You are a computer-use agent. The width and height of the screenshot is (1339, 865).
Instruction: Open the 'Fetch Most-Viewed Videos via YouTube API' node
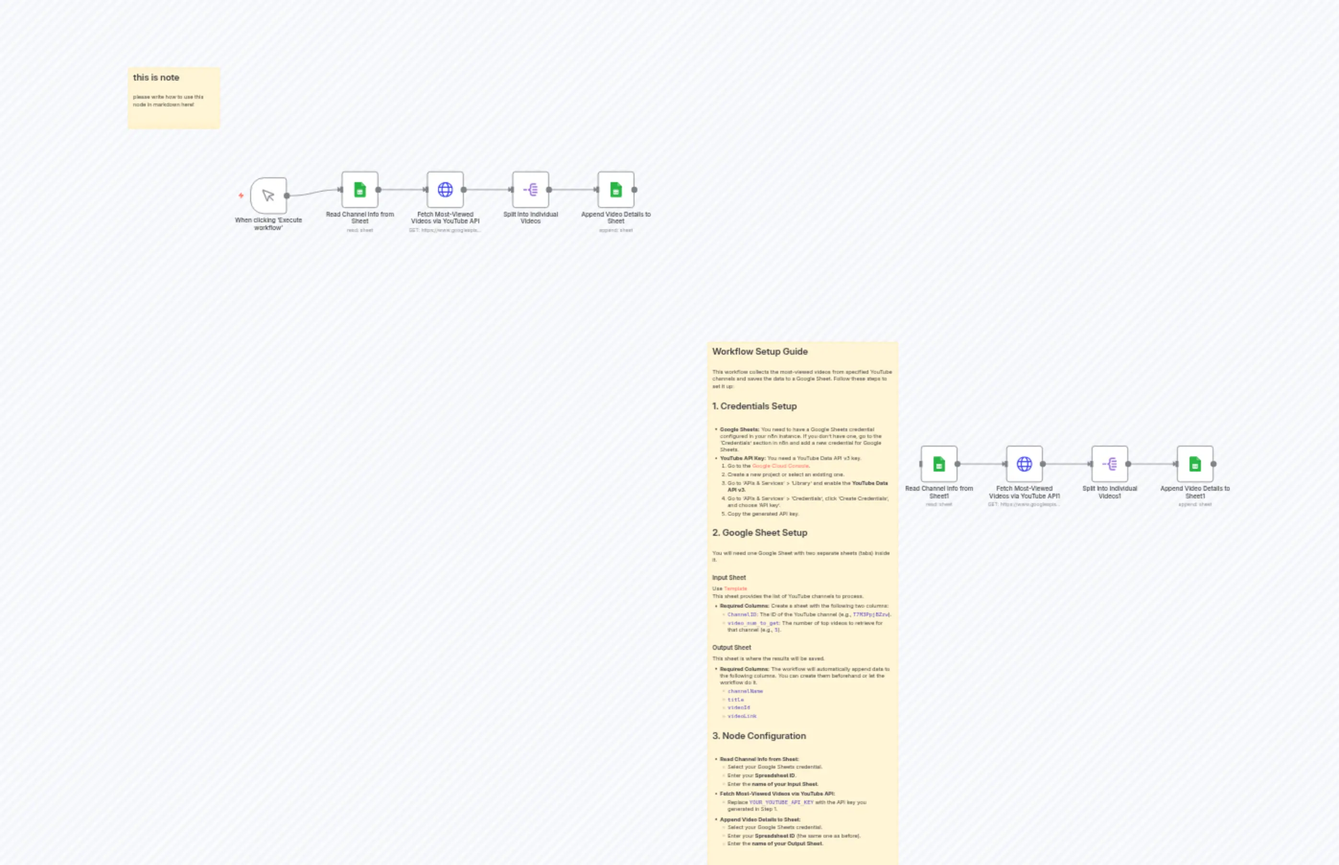tap(445, 190)
